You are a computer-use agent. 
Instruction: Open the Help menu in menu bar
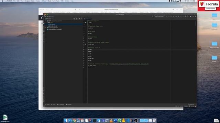pyautogui.click(x=72, y=1)
